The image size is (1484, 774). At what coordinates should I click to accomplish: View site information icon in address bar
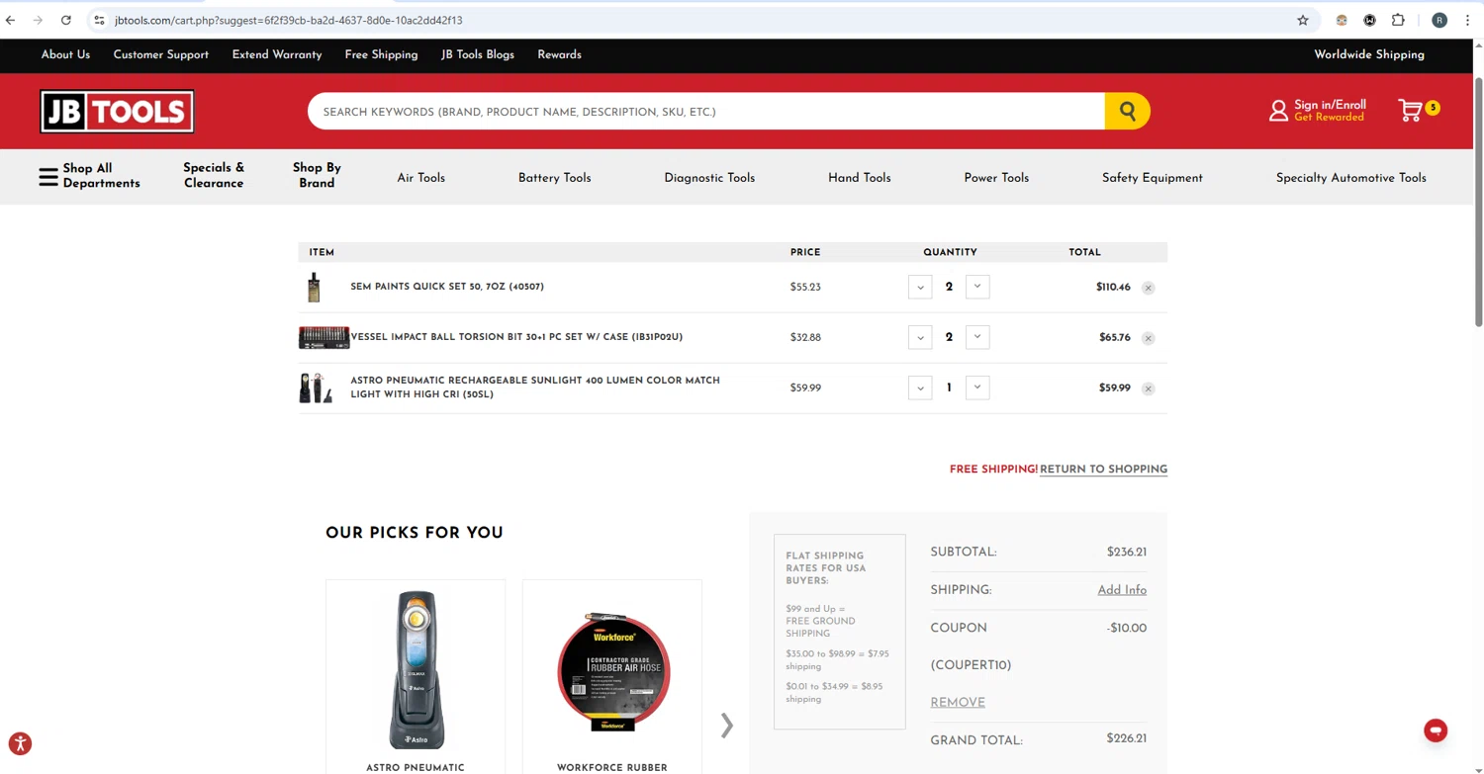99,20
